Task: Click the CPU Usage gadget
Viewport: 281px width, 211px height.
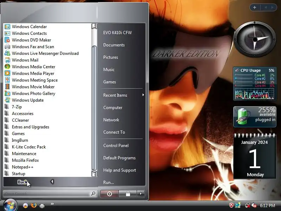Action: point(255,84)
